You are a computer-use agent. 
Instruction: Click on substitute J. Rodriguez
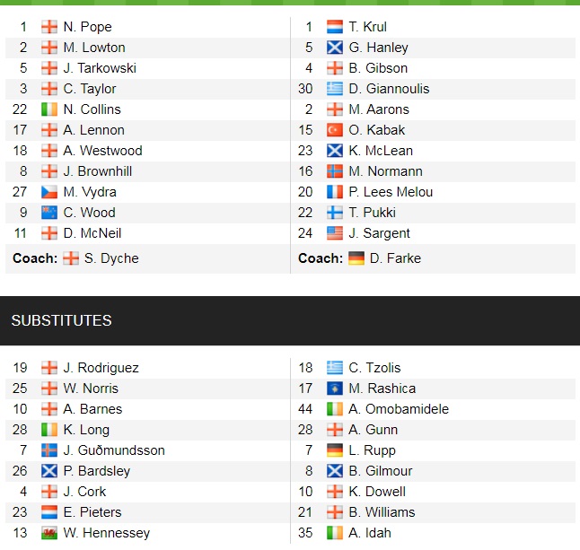pos(101,368)
